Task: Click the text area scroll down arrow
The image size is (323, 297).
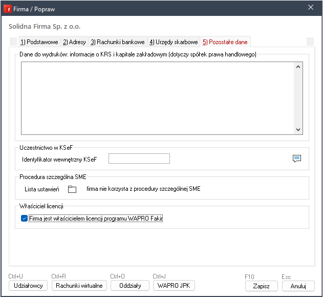Action: point(298,130)
